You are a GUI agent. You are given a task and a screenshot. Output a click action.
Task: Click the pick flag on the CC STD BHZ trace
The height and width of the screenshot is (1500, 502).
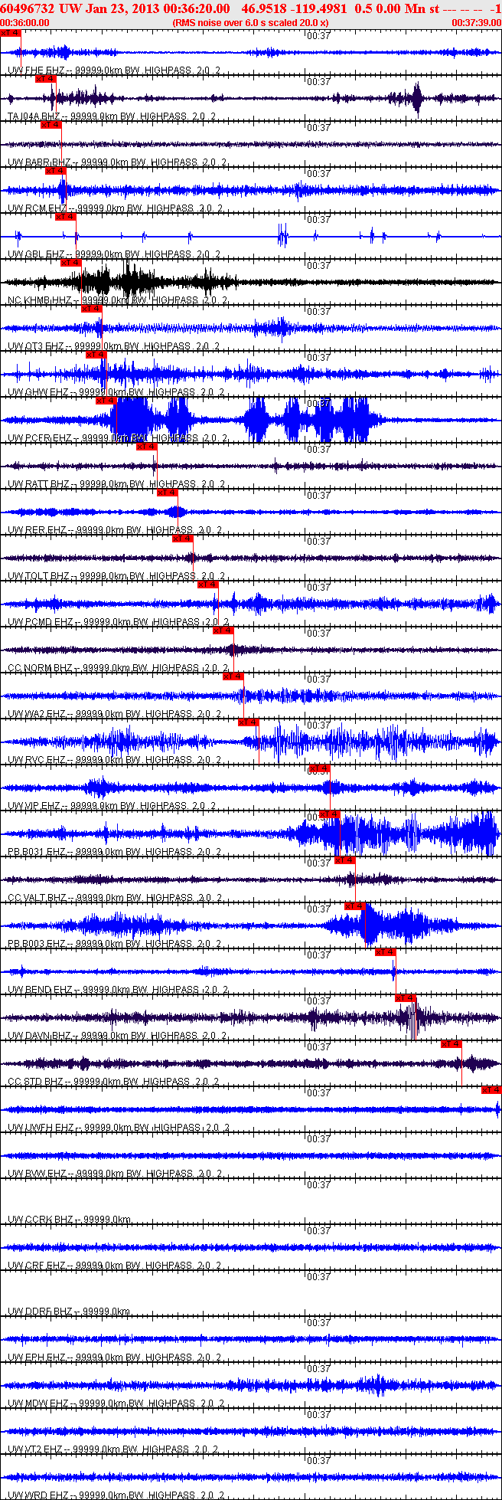pos(451,1044)
